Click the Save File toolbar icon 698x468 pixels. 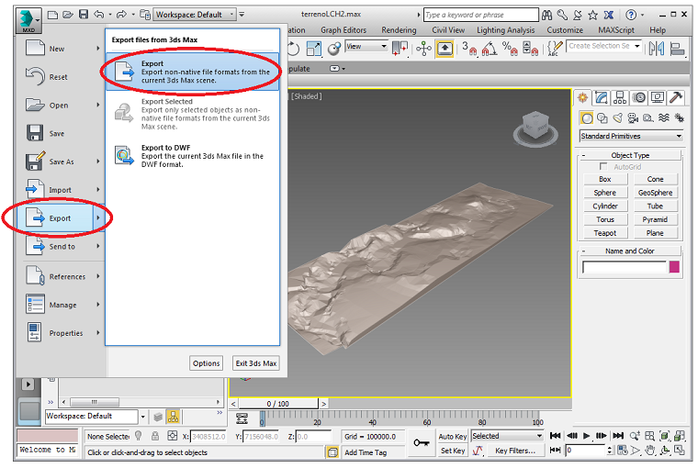[x=84, y=15]
